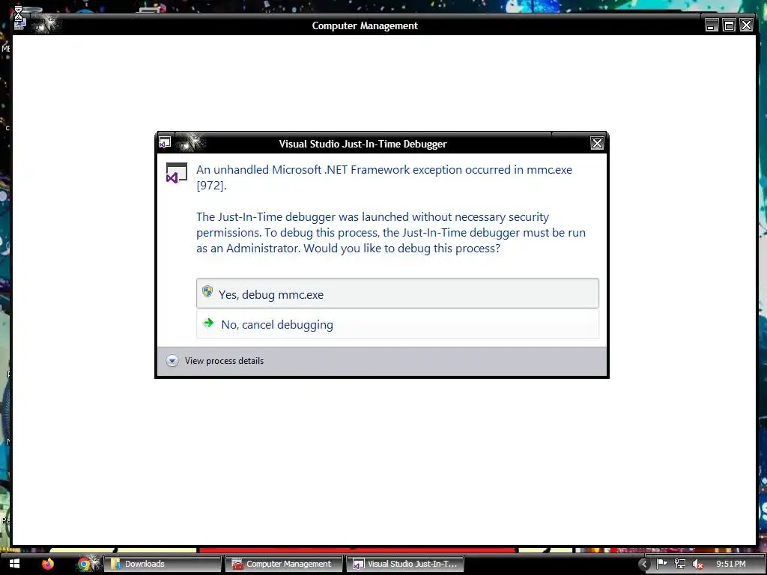Viewport: 767px width, 575px height.
Task: Show hidden system tray icons
Action: pos(643,565)
